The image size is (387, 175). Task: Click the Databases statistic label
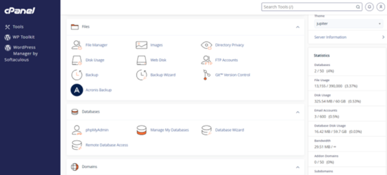(322, 65)
